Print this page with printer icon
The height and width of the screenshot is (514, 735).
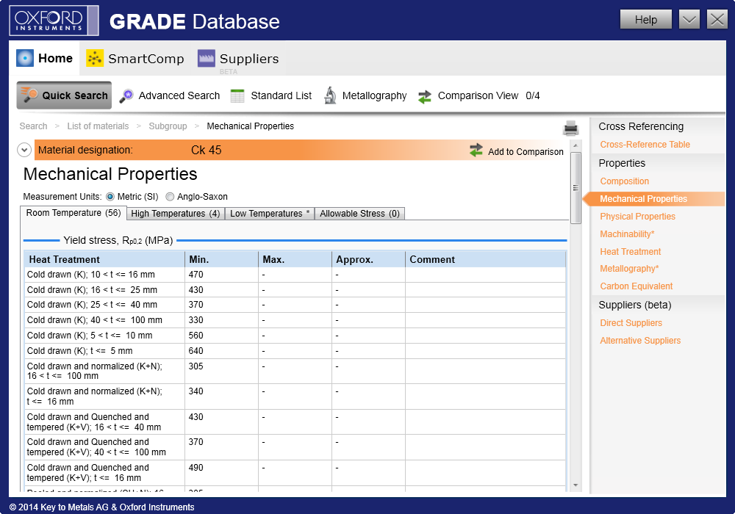570,128
